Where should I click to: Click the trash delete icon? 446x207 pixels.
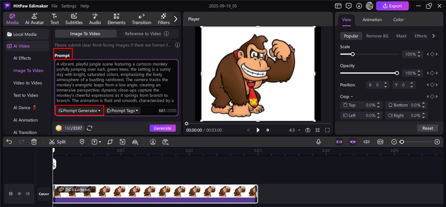click(x=34, y=142)
